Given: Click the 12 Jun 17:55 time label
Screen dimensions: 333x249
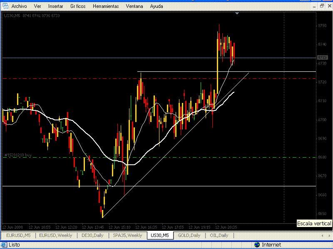Looking at the screenshot, I should tap(173, 227).
